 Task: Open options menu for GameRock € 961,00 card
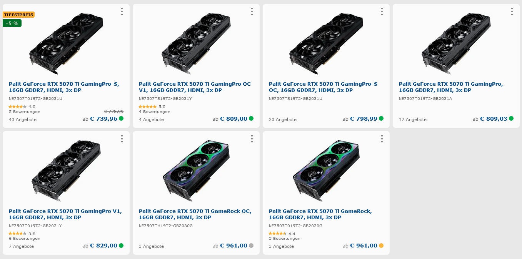pos(382,139)
